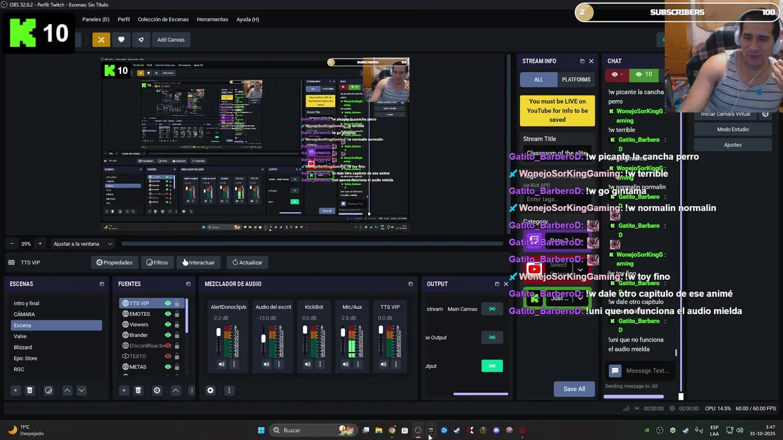Open the Ayuda (H) menu
Viewport: 783px width, 440px height.
[248, 20]
